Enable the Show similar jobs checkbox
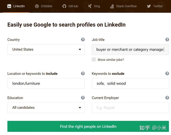171x135 pixels. pyautogui.click(x=94, y=60)
